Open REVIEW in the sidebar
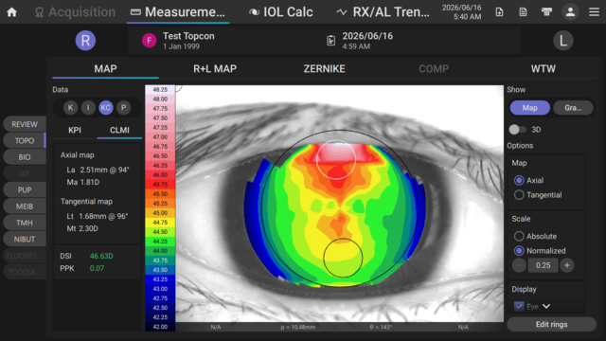 25,124
